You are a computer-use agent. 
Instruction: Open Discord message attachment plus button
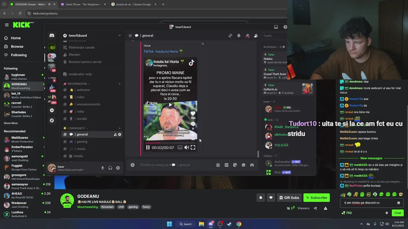tap(133, 165)
